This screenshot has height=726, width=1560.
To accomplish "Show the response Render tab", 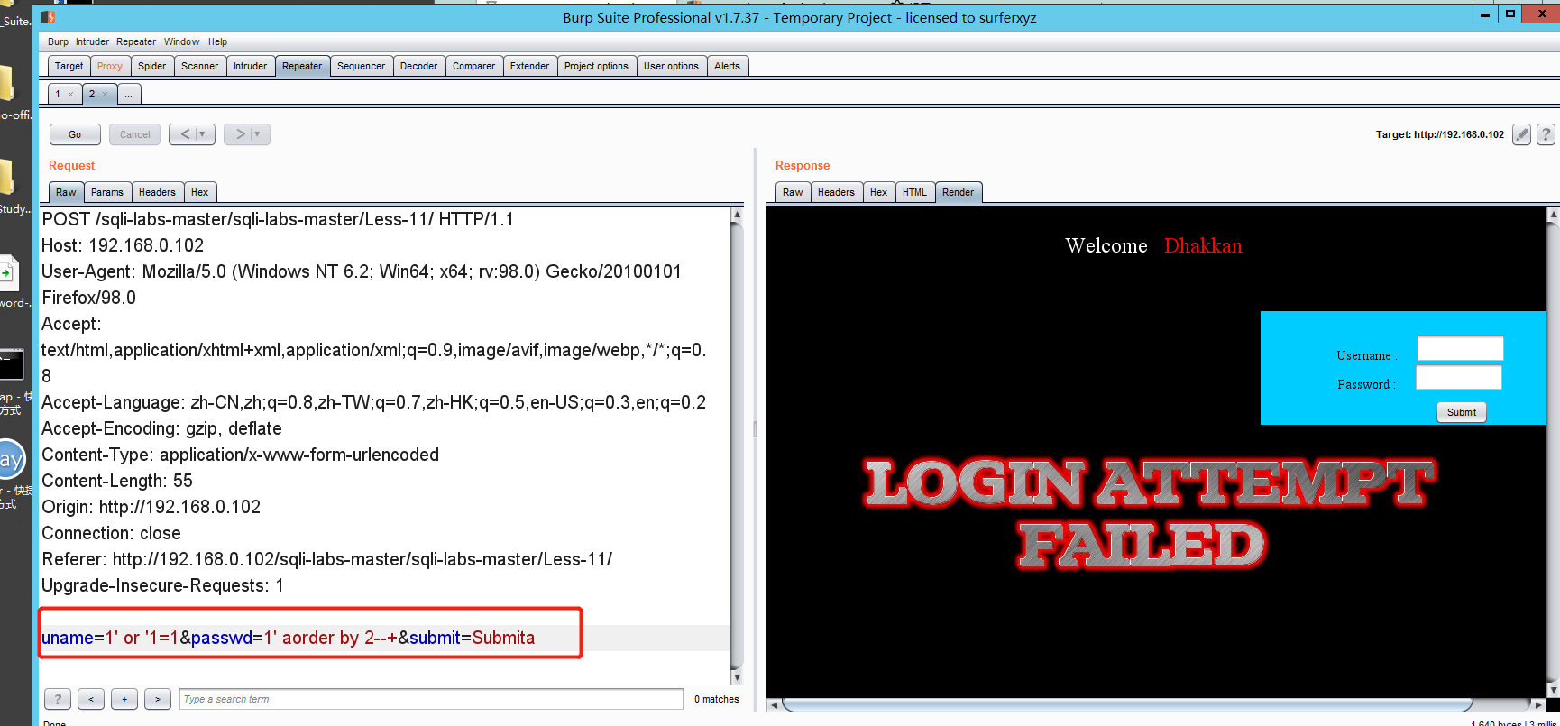I will click(959, 192).
